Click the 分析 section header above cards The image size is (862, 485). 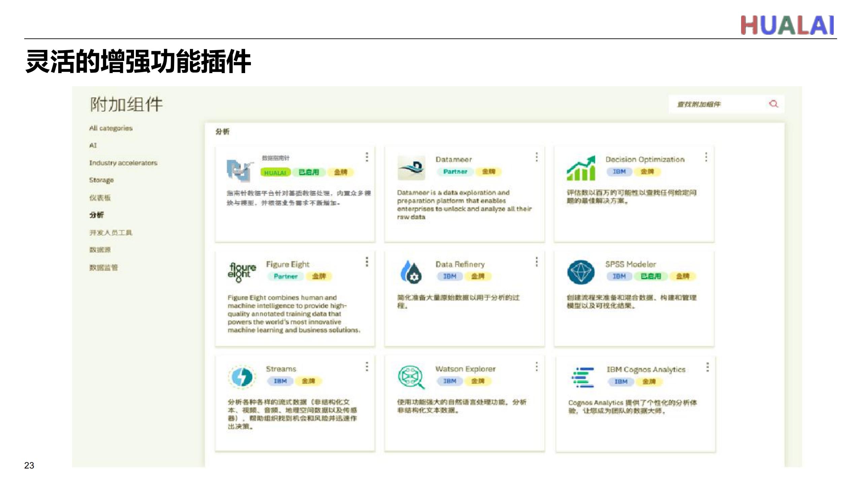[222, 132]
